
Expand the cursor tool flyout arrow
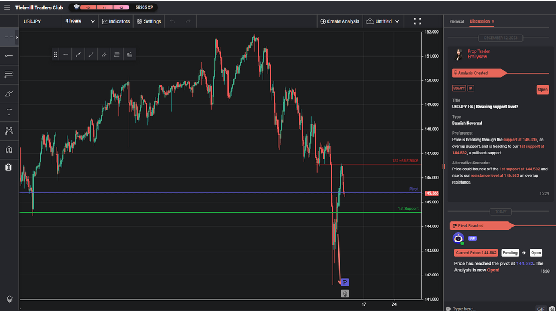(16, 37)
